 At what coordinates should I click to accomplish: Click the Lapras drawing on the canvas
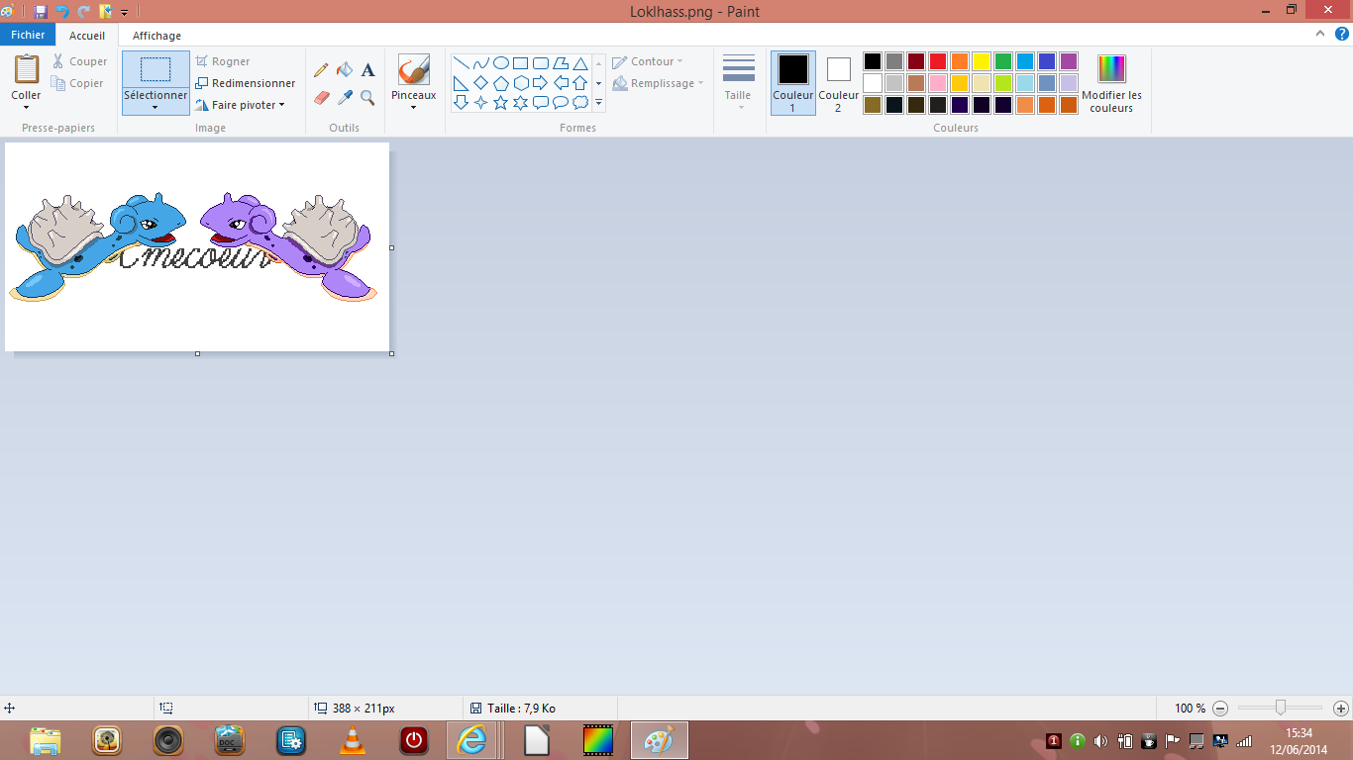[97, 245]
